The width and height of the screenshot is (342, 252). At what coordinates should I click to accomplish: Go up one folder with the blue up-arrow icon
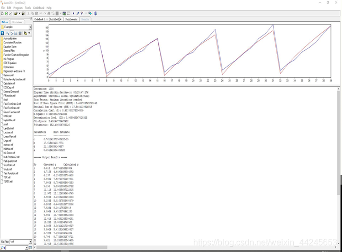[3, 33]
